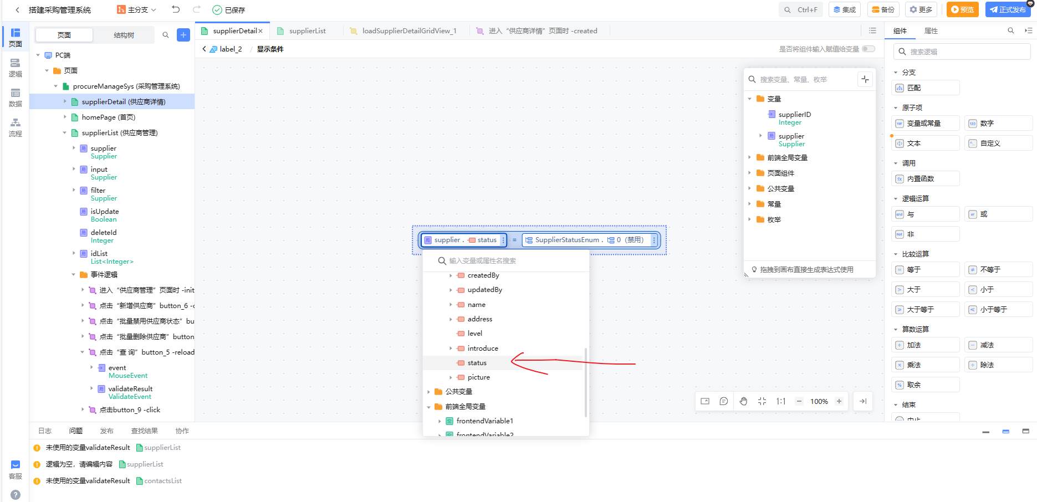This screenshot has height=502, width=1037.
Task: Open the 主分支 branch dropdown
Action: (x=137, y=10)
